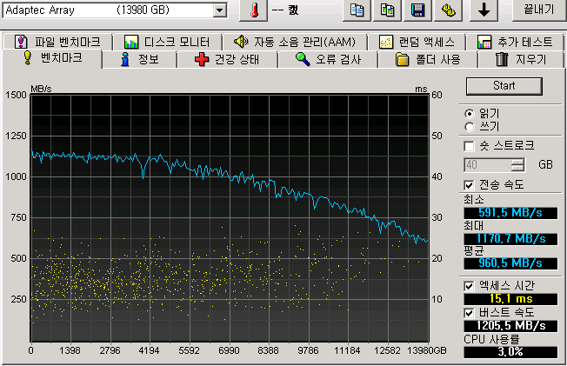Image resolution: width=567 pixels, height=366 pixels.
Task: Switch to 건강 상태 tab
Action: pos(227,59)
